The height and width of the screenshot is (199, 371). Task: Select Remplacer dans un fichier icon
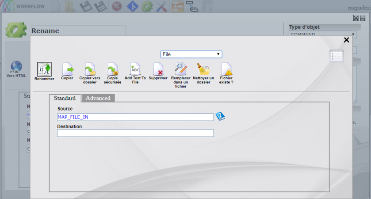tap(181, 69)
